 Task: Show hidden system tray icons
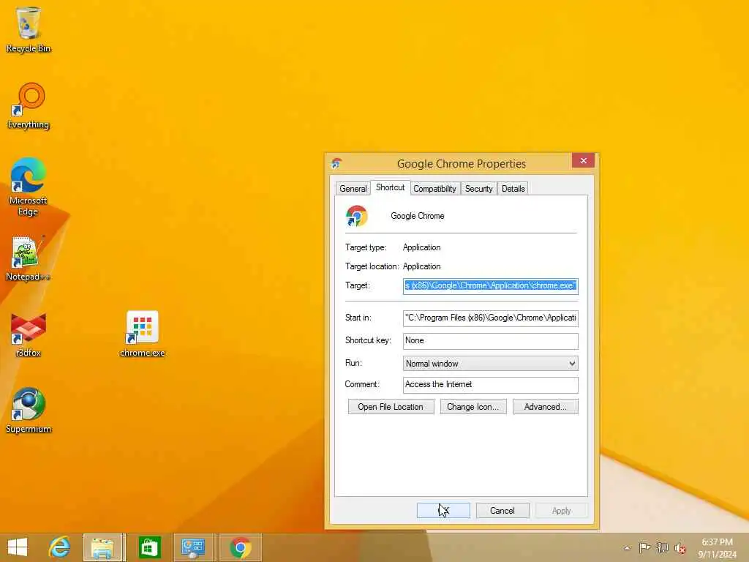(627, 548)
